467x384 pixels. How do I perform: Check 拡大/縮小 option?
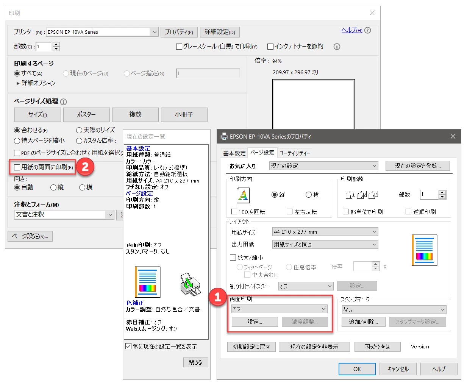click(233, 258)
